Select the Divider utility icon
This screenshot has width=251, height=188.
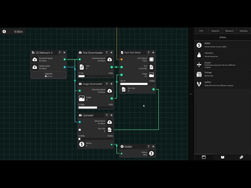click(199, 65)
